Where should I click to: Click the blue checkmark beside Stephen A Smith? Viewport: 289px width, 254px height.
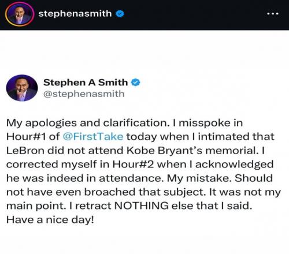(x=136, y=83)
